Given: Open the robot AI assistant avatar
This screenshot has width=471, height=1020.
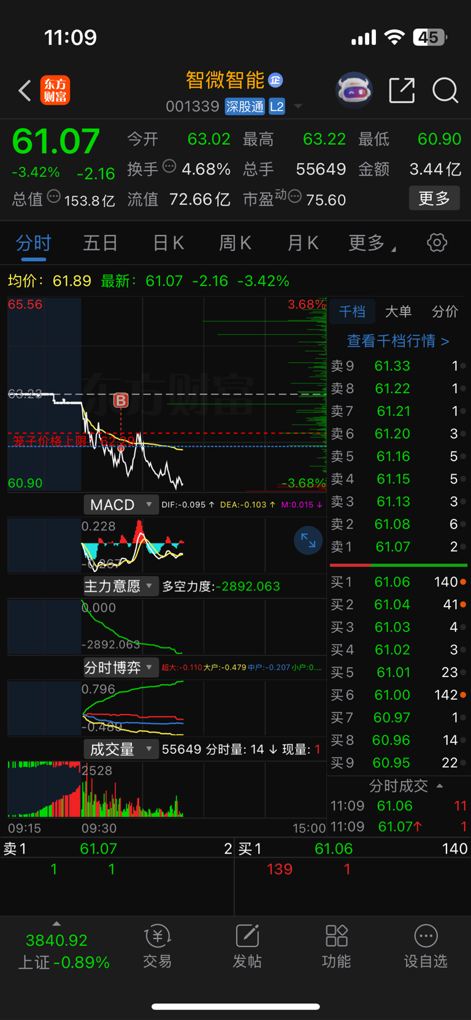Looking at the screenshot, I should click(354, 90).
